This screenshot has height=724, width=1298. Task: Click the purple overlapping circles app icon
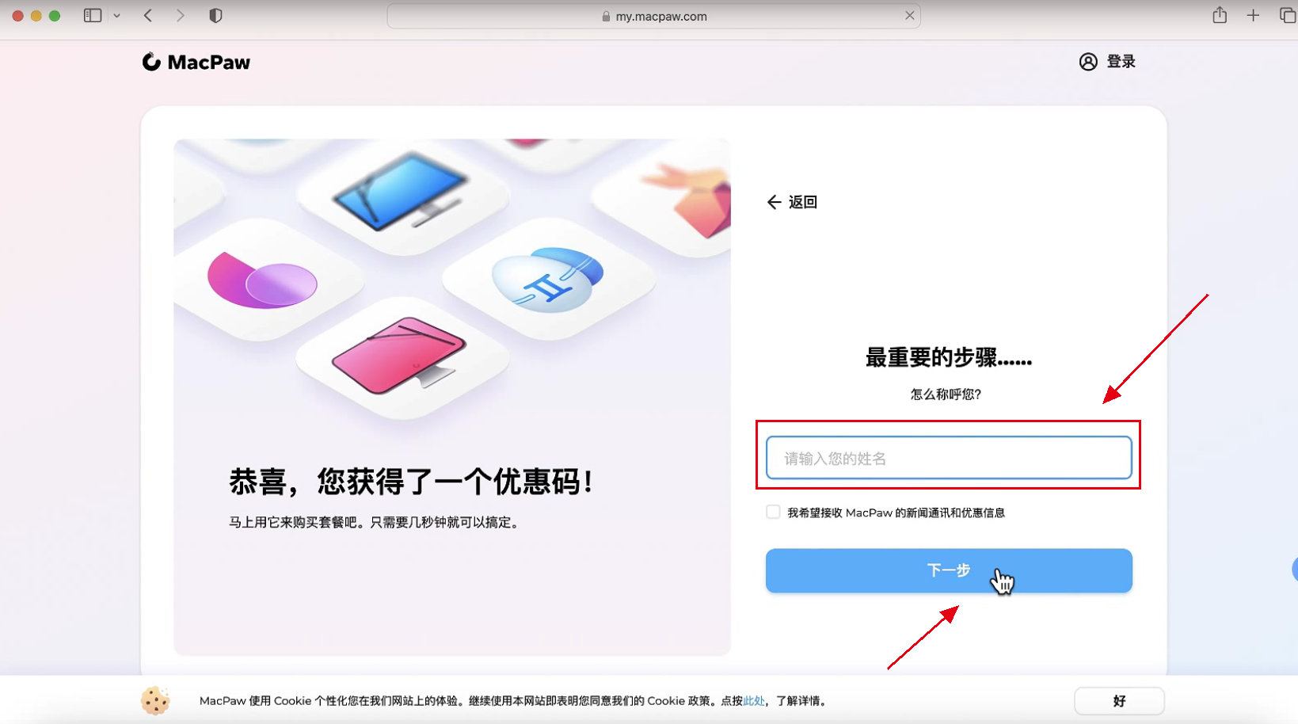click(x=262, y=281)
